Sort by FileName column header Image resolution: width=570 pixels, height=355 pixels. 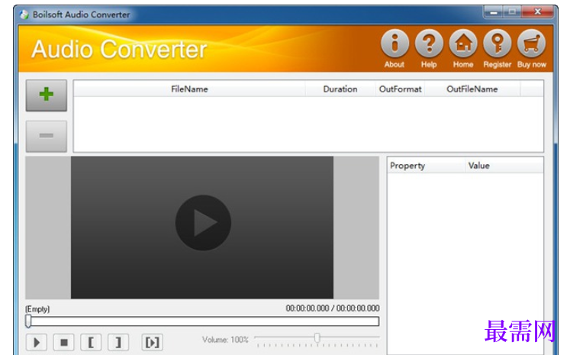point(189,89)
